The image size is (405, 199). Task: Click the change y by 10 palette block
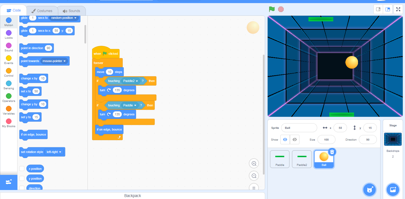tap(33, 104)
